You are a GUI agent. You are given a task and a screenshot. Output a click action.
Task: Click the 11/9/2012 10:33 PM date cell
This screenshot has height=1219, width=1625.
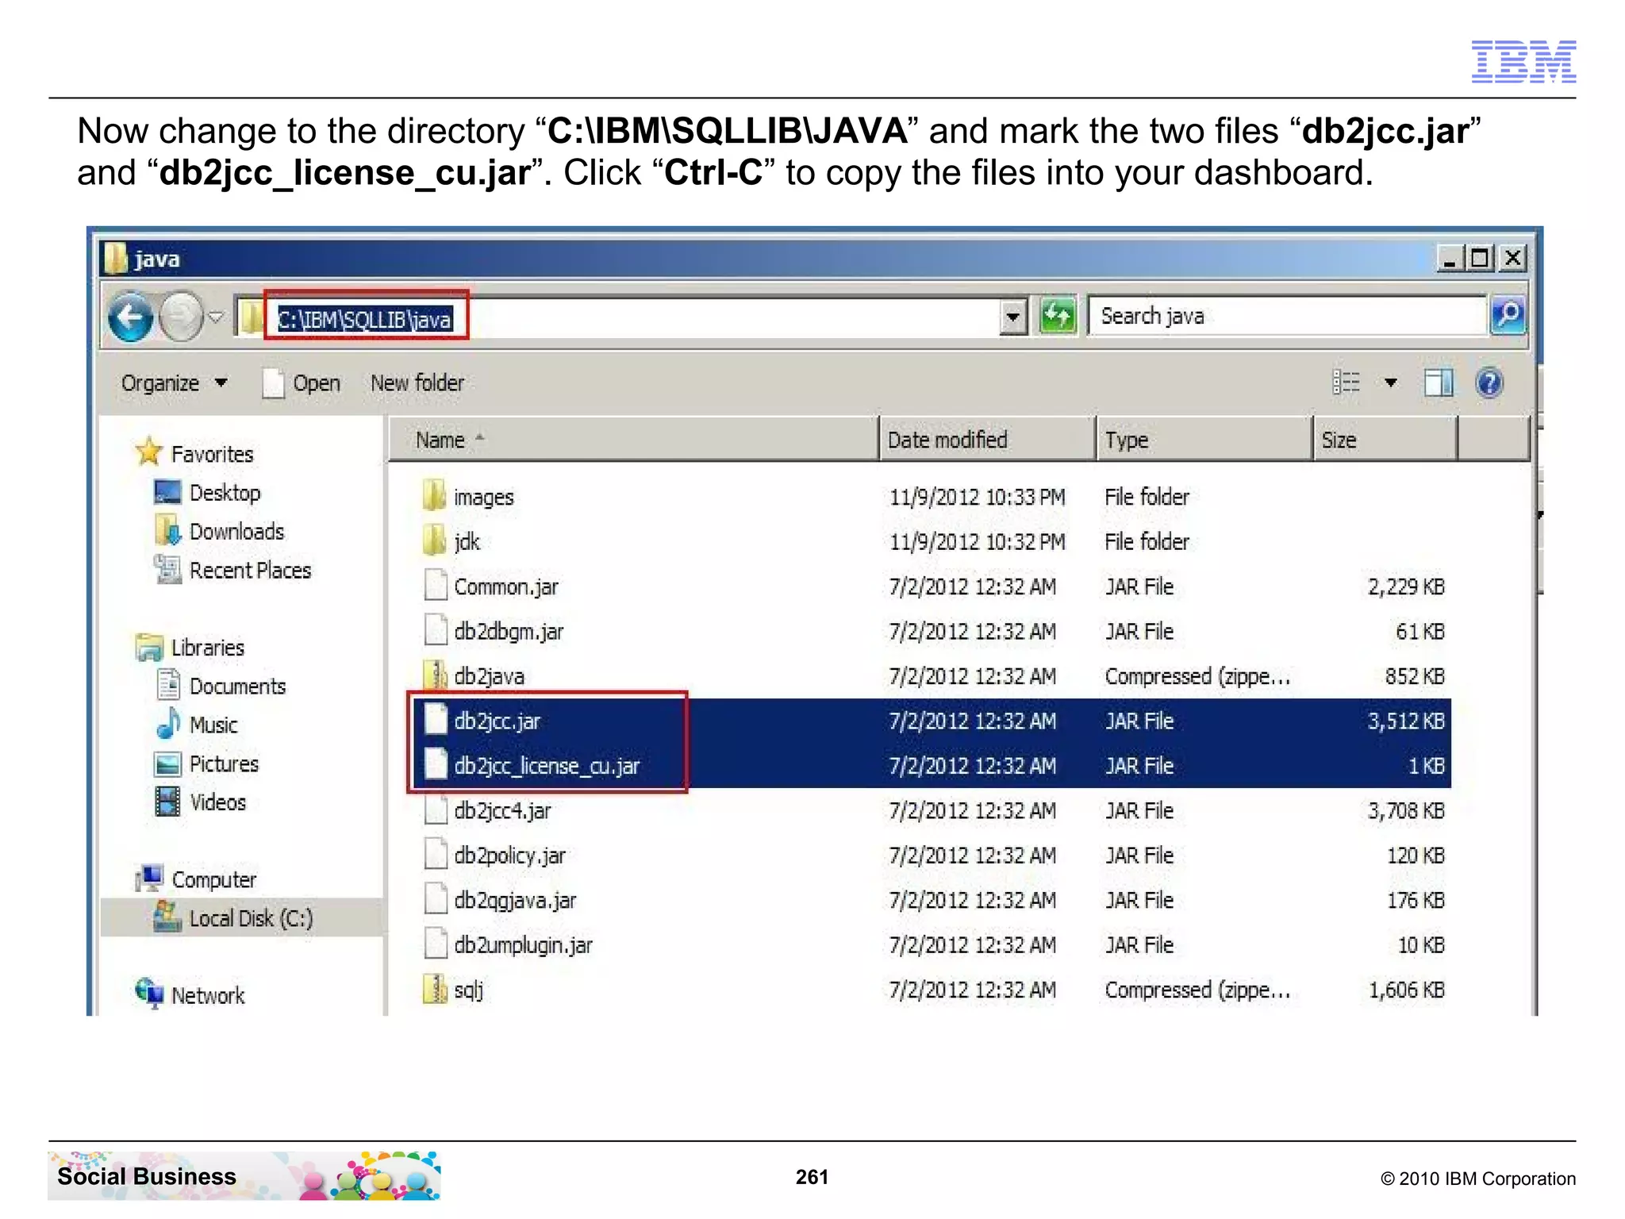(x=977, y=497)
